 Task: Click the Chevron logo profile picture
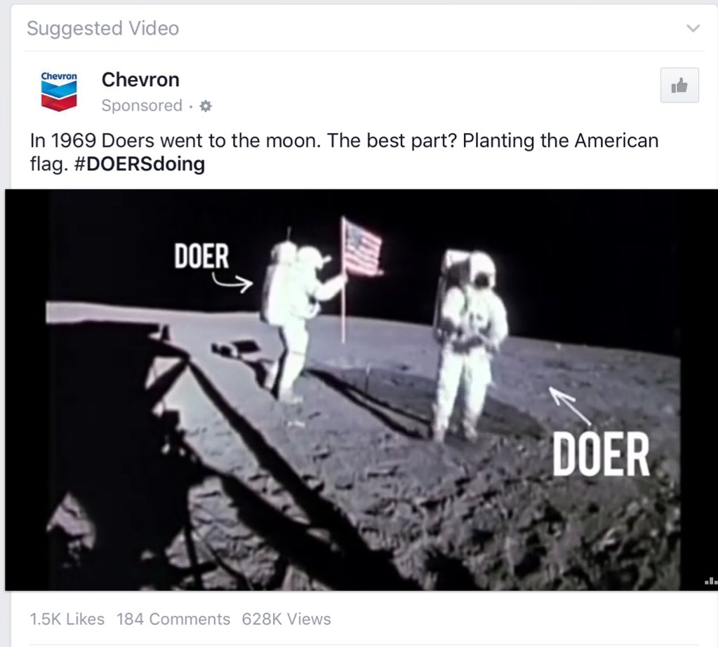pyautogui.click(x=59, y=91)
